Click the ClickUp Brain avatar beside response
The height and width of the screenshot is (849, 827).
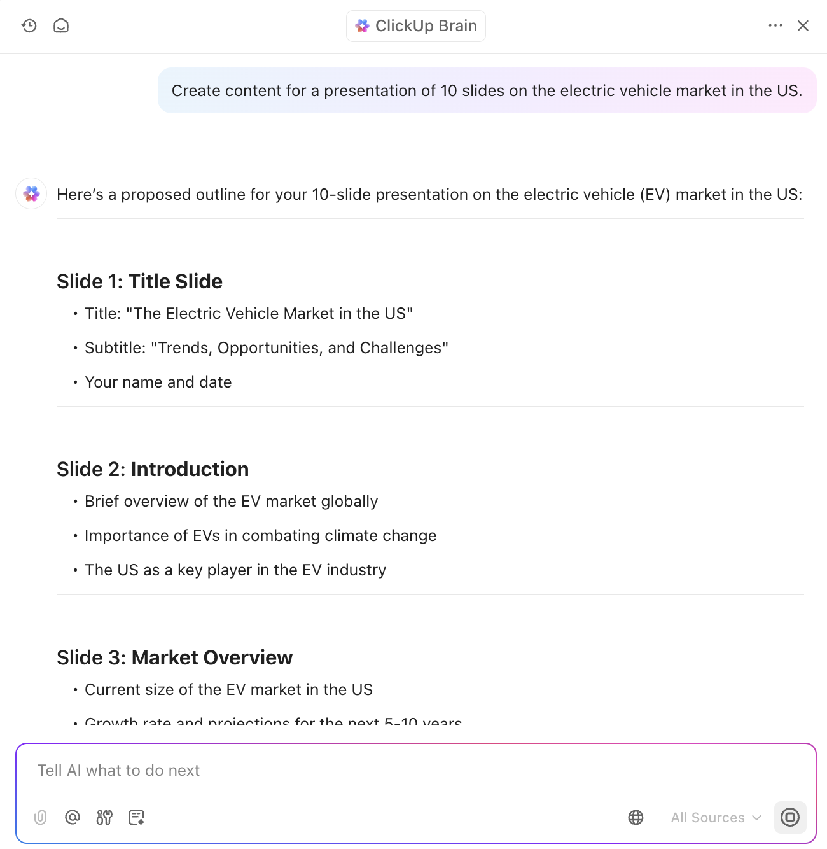click(x=31, y=193)
